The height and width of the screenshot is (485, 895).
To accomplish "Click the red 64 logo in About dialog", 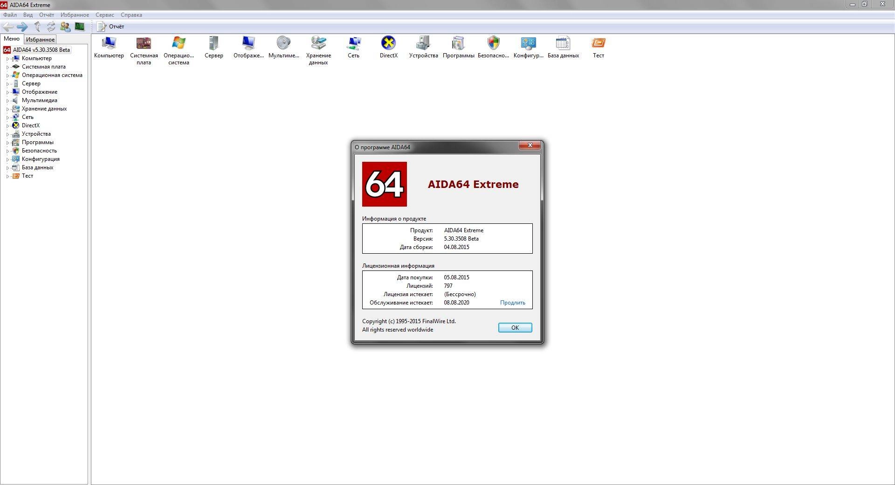I will point(385,184).
